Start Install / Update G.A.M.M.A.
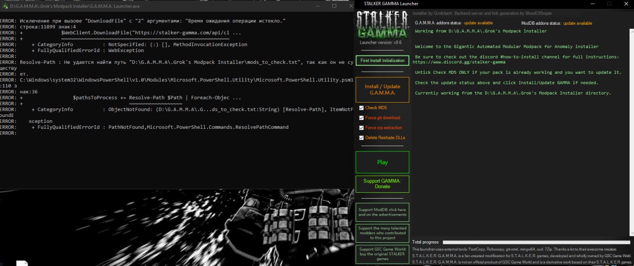The height and width of the screenshot is (266, 634). [x=382, y=90]
